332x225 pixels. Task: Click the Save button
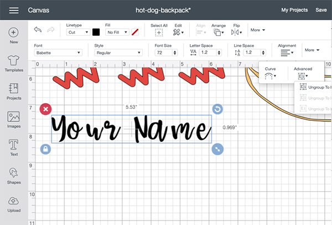pos(321,10)
